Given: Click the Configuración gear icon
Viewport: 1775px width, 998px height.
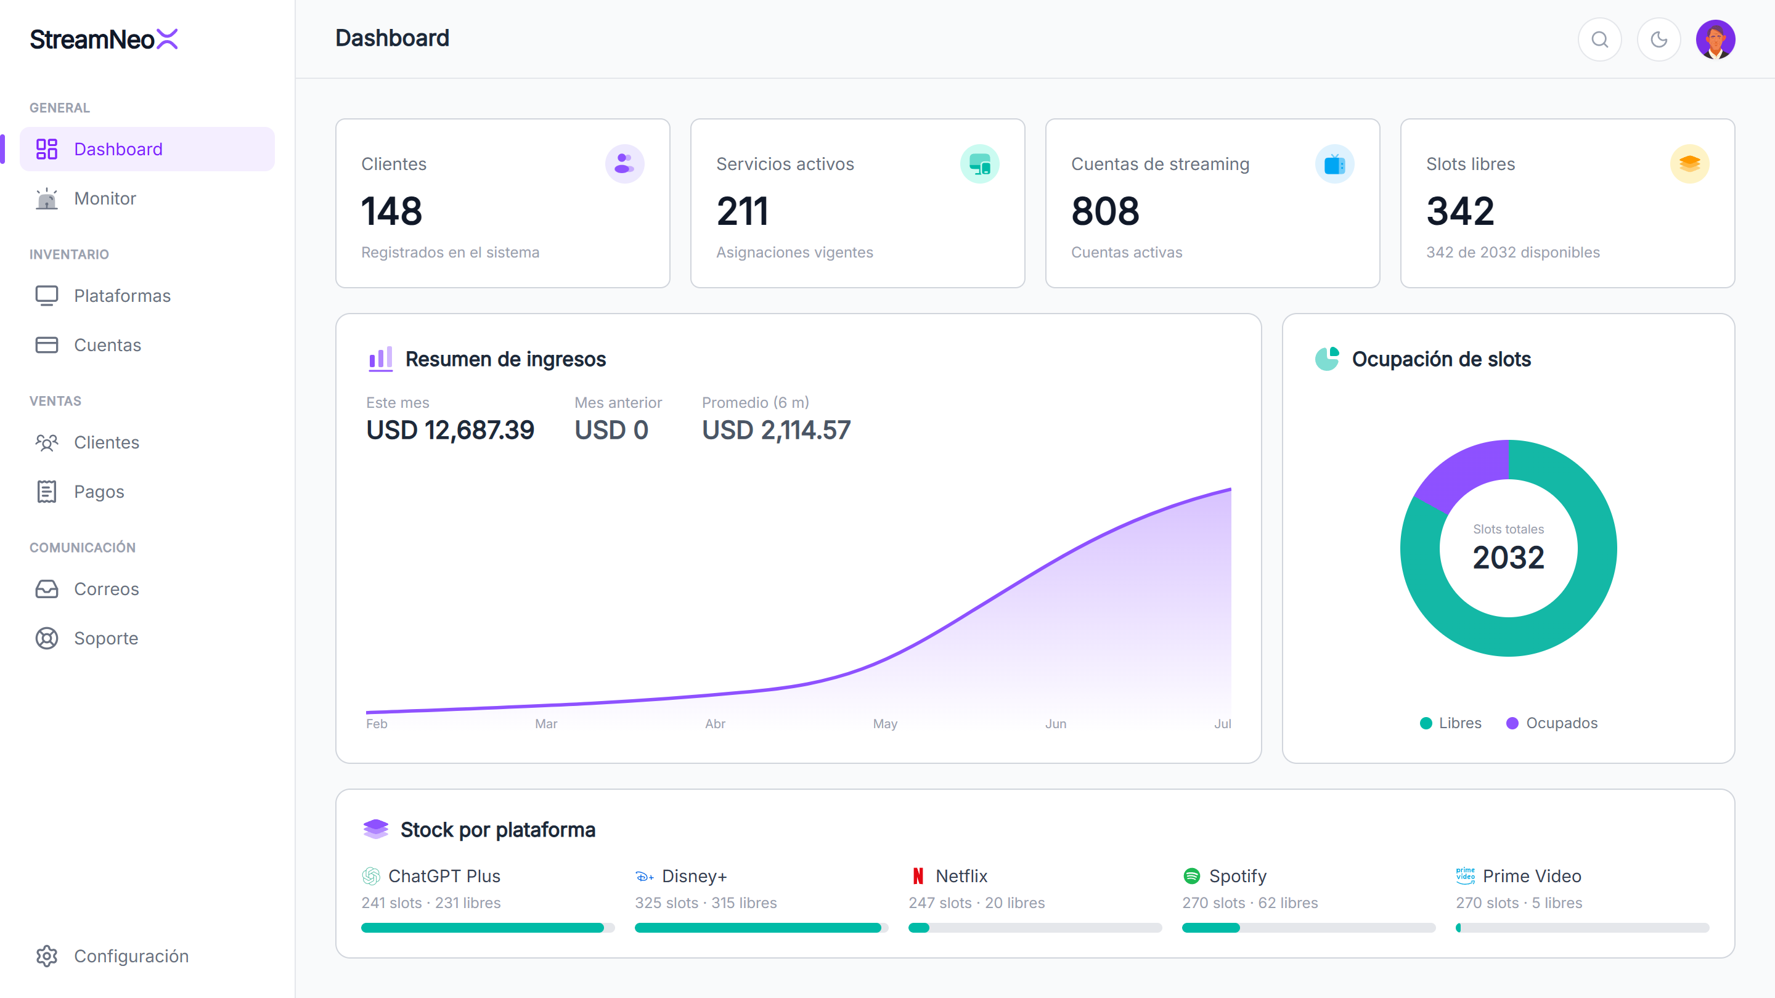Looking at the screenshot, I should [x=47, y=956].
